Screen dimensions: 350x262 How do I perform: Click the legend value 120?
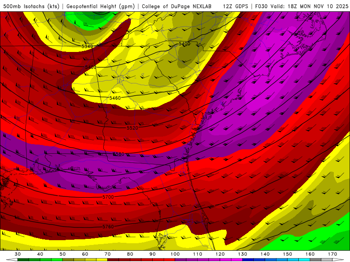(220, 254)
